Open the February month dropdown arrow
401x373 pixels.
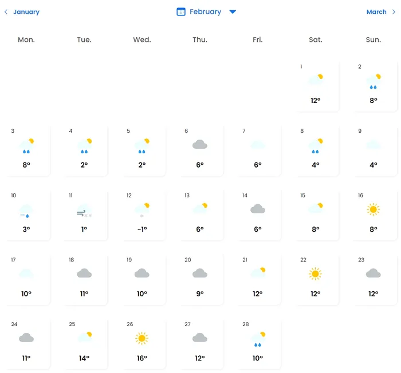pyautogui.click(x=233, y=12)
